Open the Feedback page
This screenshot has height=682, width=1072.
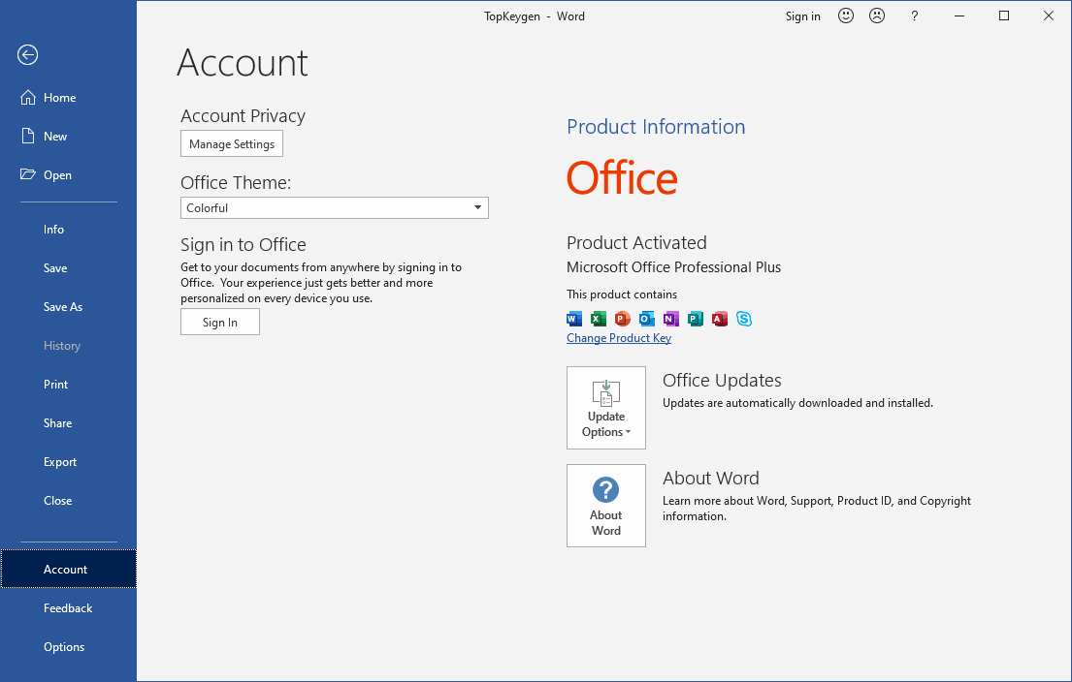68,608
